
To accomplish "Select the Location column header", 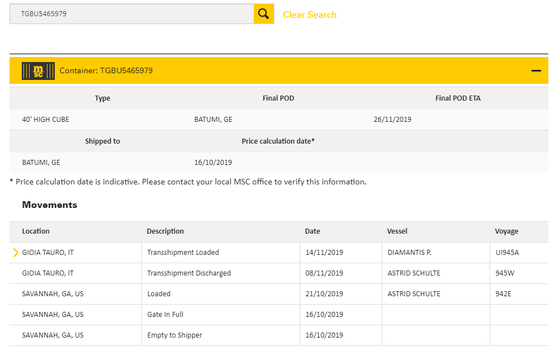I will pyautogui.click(x=36, y=231).
